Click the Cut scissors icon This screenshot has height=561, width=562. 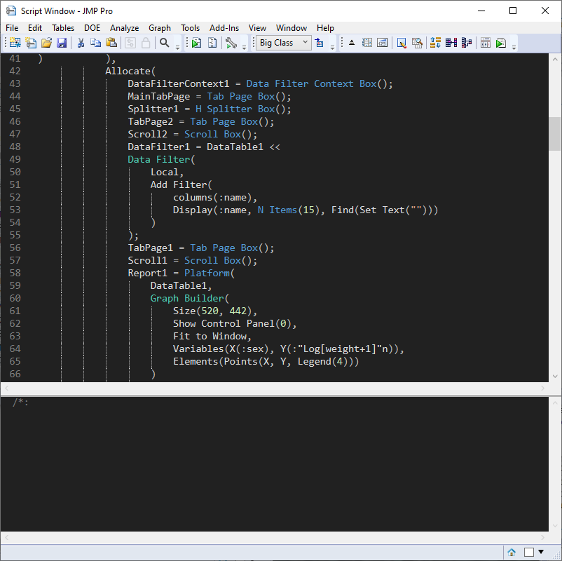pos(81,43)
